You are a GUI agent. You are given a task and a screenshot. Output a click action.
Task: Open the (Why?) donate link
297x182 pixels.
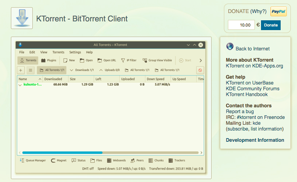pos(258,11)
